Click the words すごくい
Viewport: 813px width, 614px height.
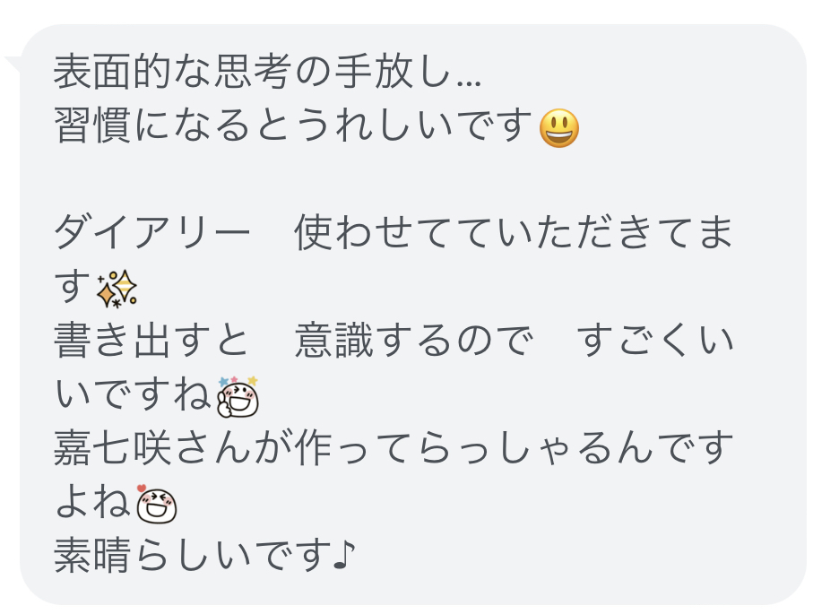[655, 341]
